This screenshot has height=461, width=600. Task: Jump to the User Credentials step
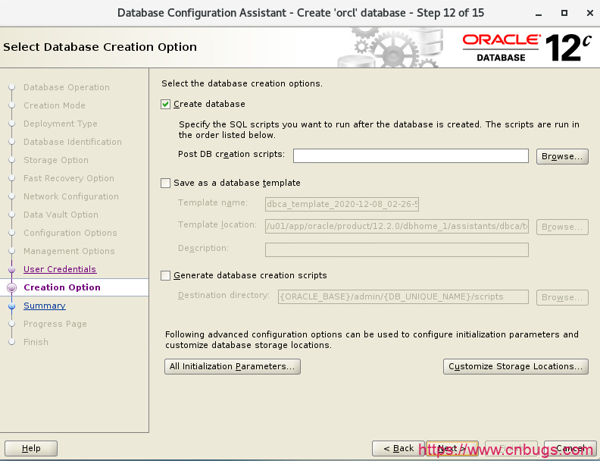(x=60, y=269)
